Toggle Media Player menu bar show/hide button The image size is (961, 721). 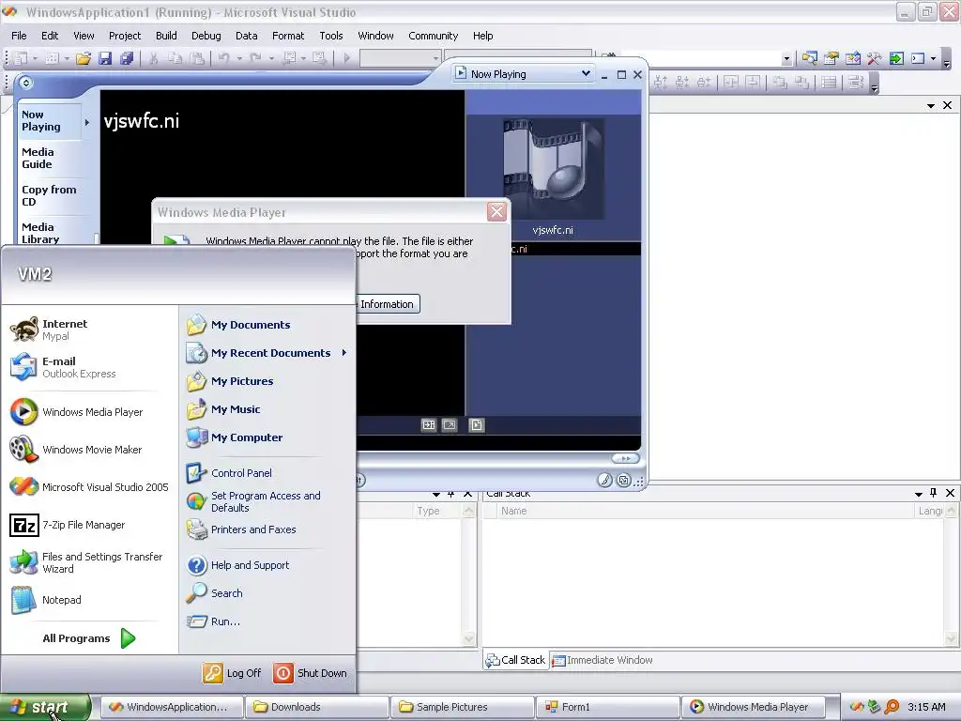[x=25, y=83]
